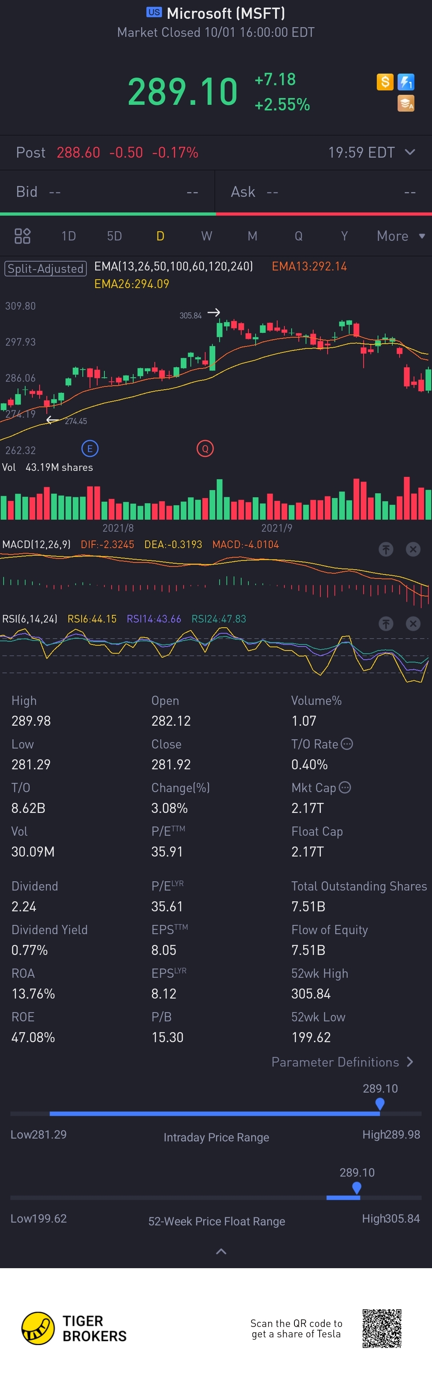The height and width of the screenshot is (1389, 432).
Task: Open EMA(13,26,50,100,60,120,240) indicator settings
Action: [x=174, y=266]
